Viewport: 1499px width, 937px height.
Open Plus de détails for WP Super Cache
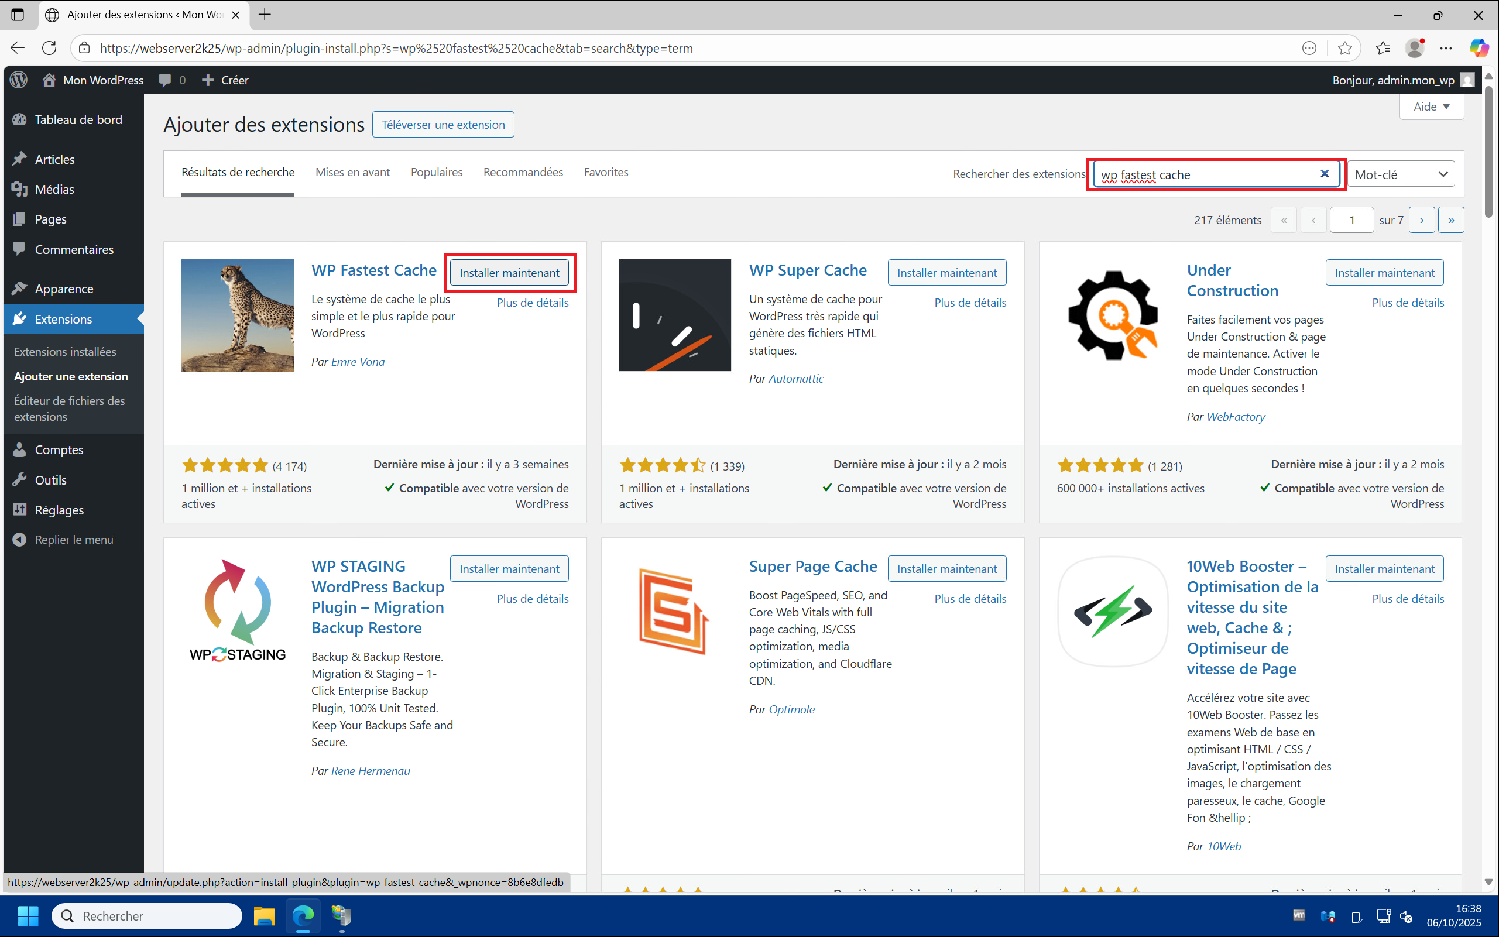click(x=970, y=303)
